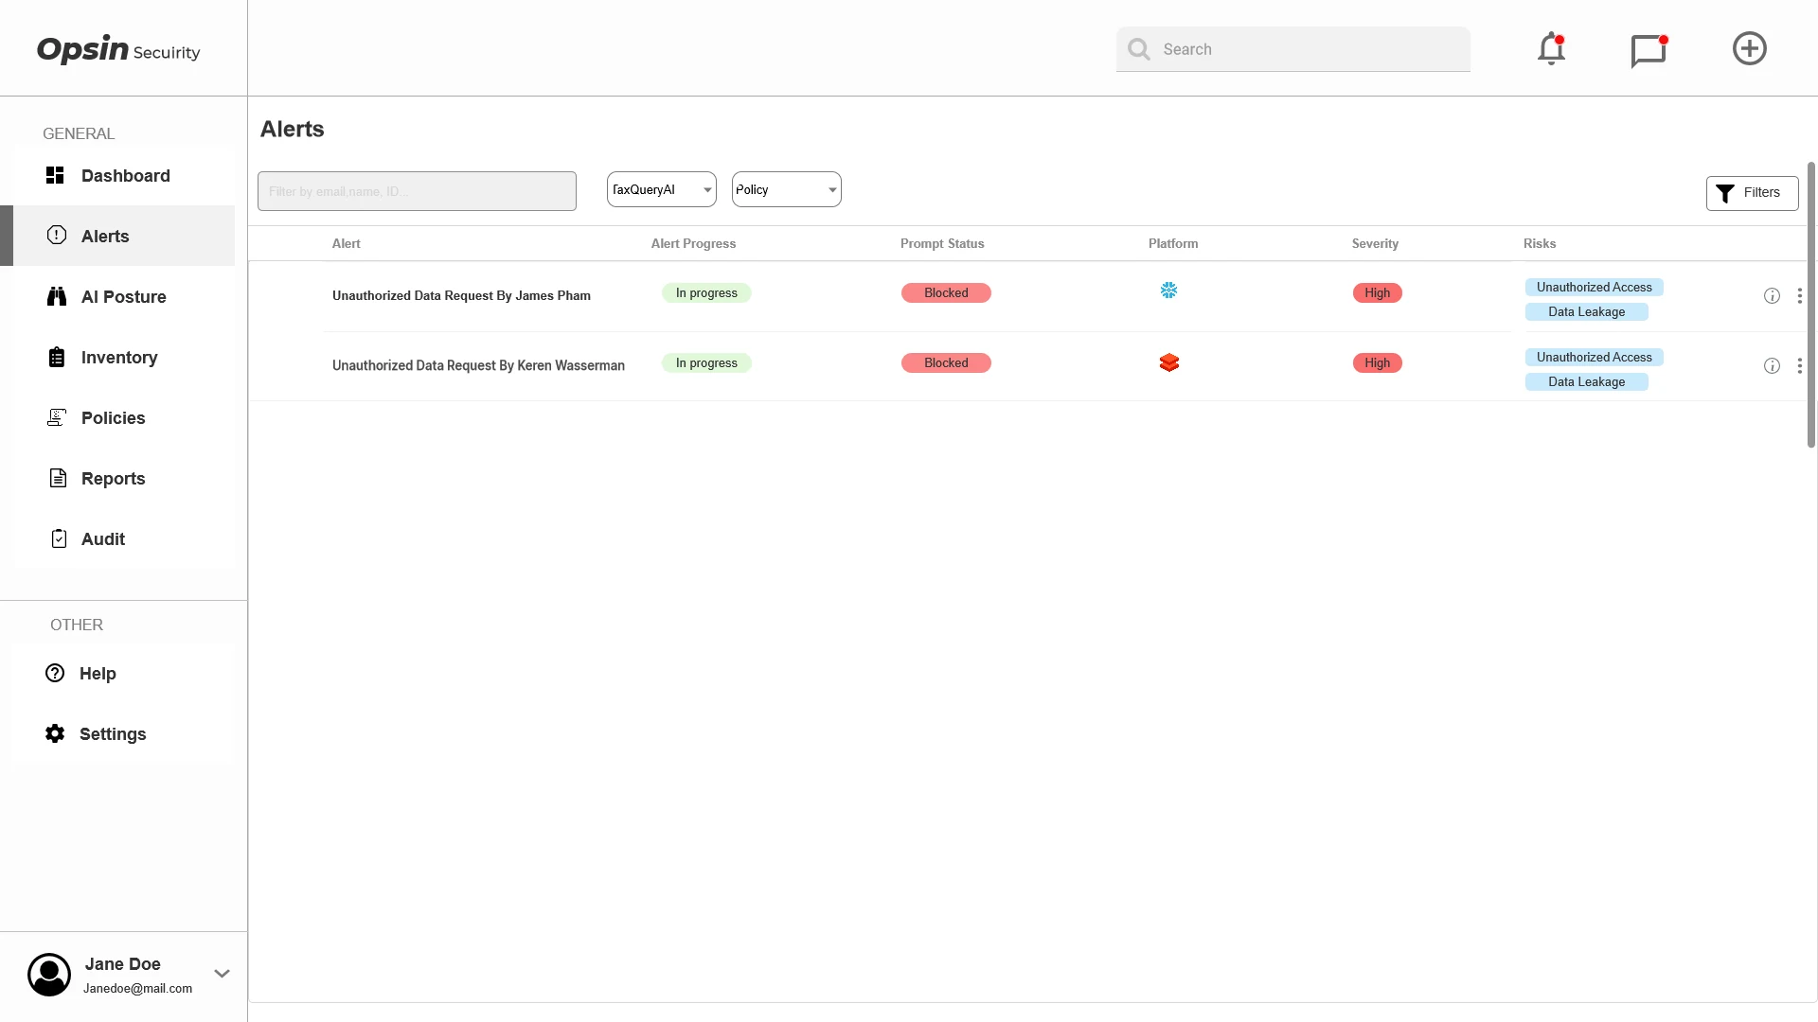Click the Policies sidebar icon

57,417
